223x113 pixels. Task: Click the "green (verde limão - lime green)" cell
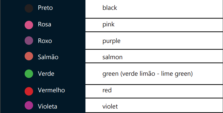pos(154,74)
